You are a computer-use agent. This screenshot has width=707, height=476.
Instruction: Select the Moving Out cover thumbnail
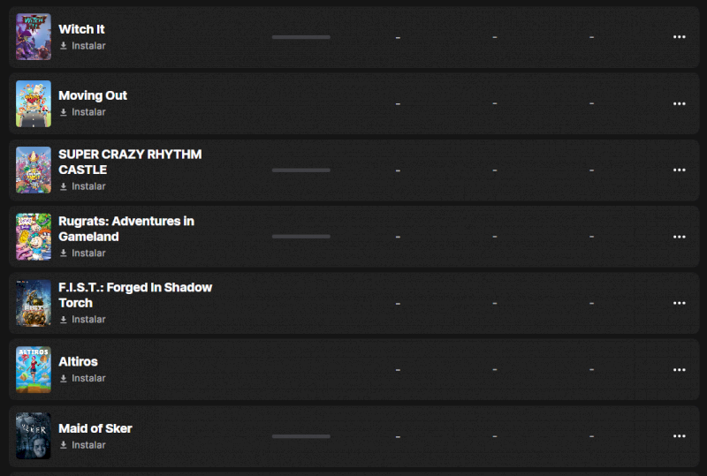(x=34, y=103)
